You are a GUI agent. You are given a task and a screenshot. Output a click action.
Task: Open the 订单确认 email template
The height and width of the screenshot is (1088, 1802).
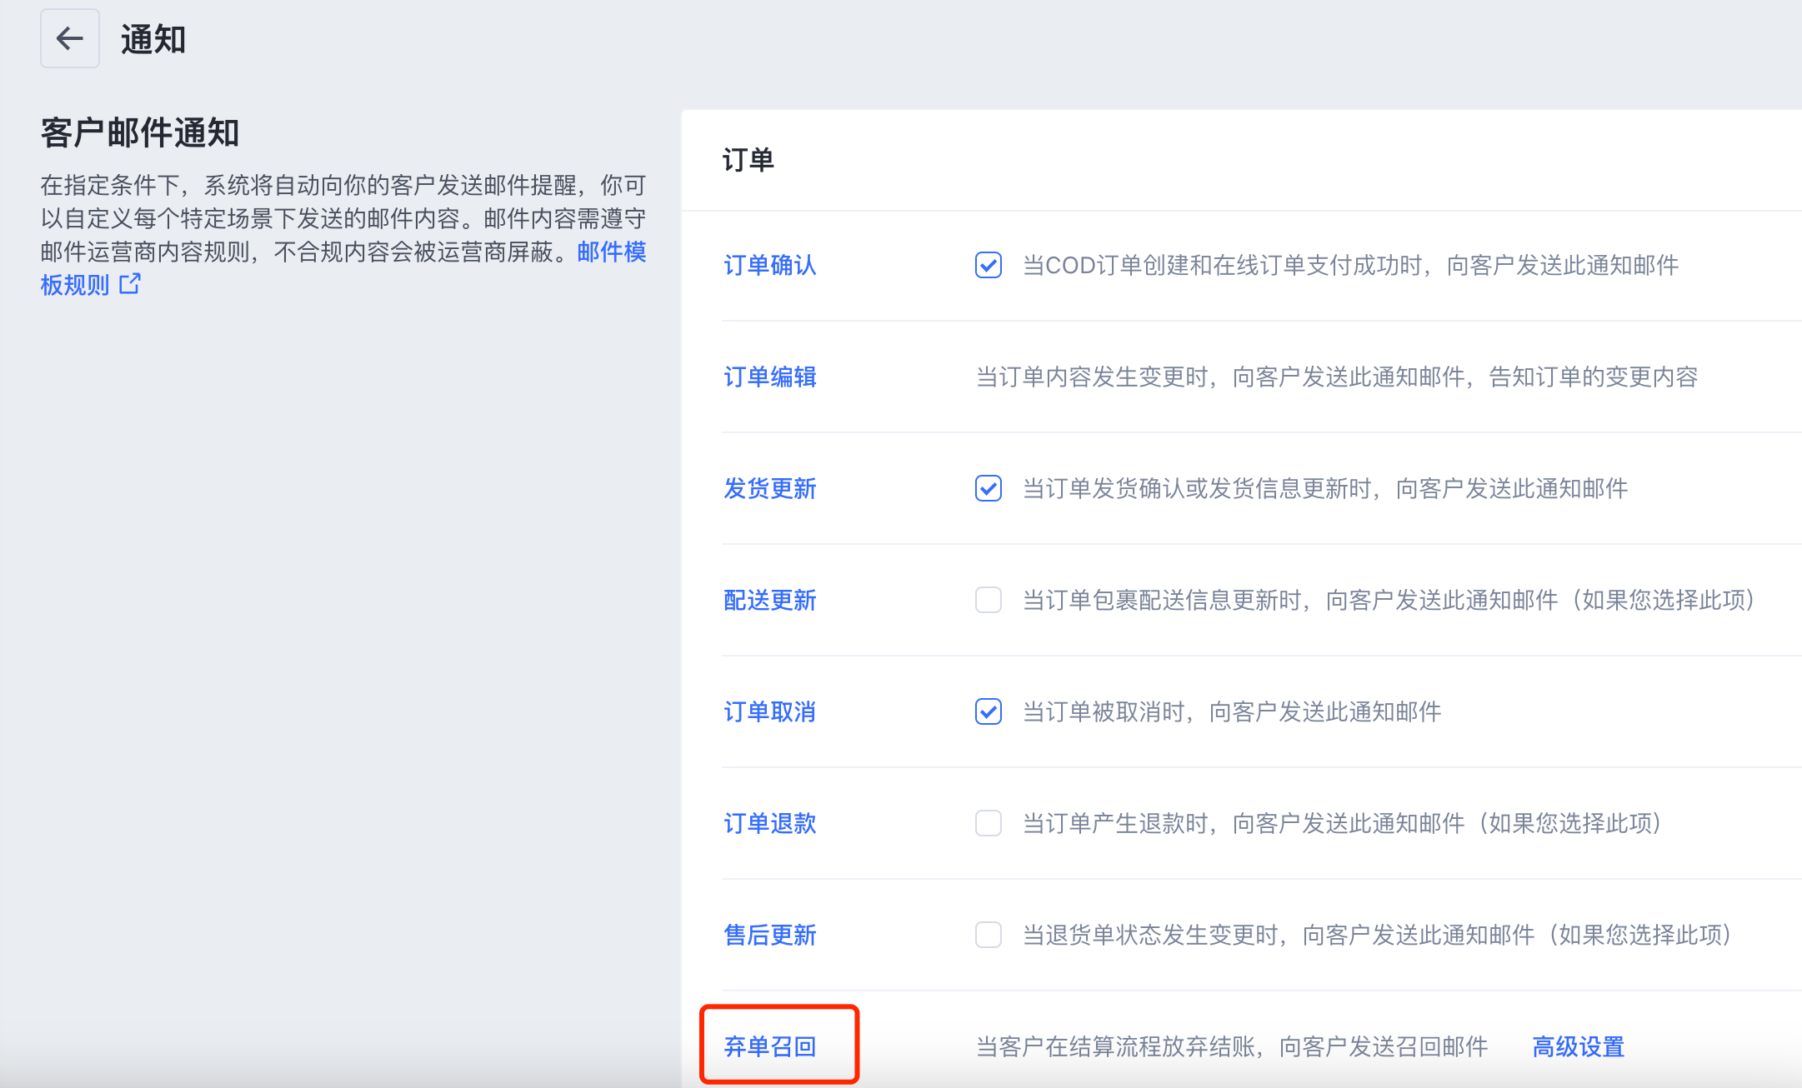coord(769,265)
